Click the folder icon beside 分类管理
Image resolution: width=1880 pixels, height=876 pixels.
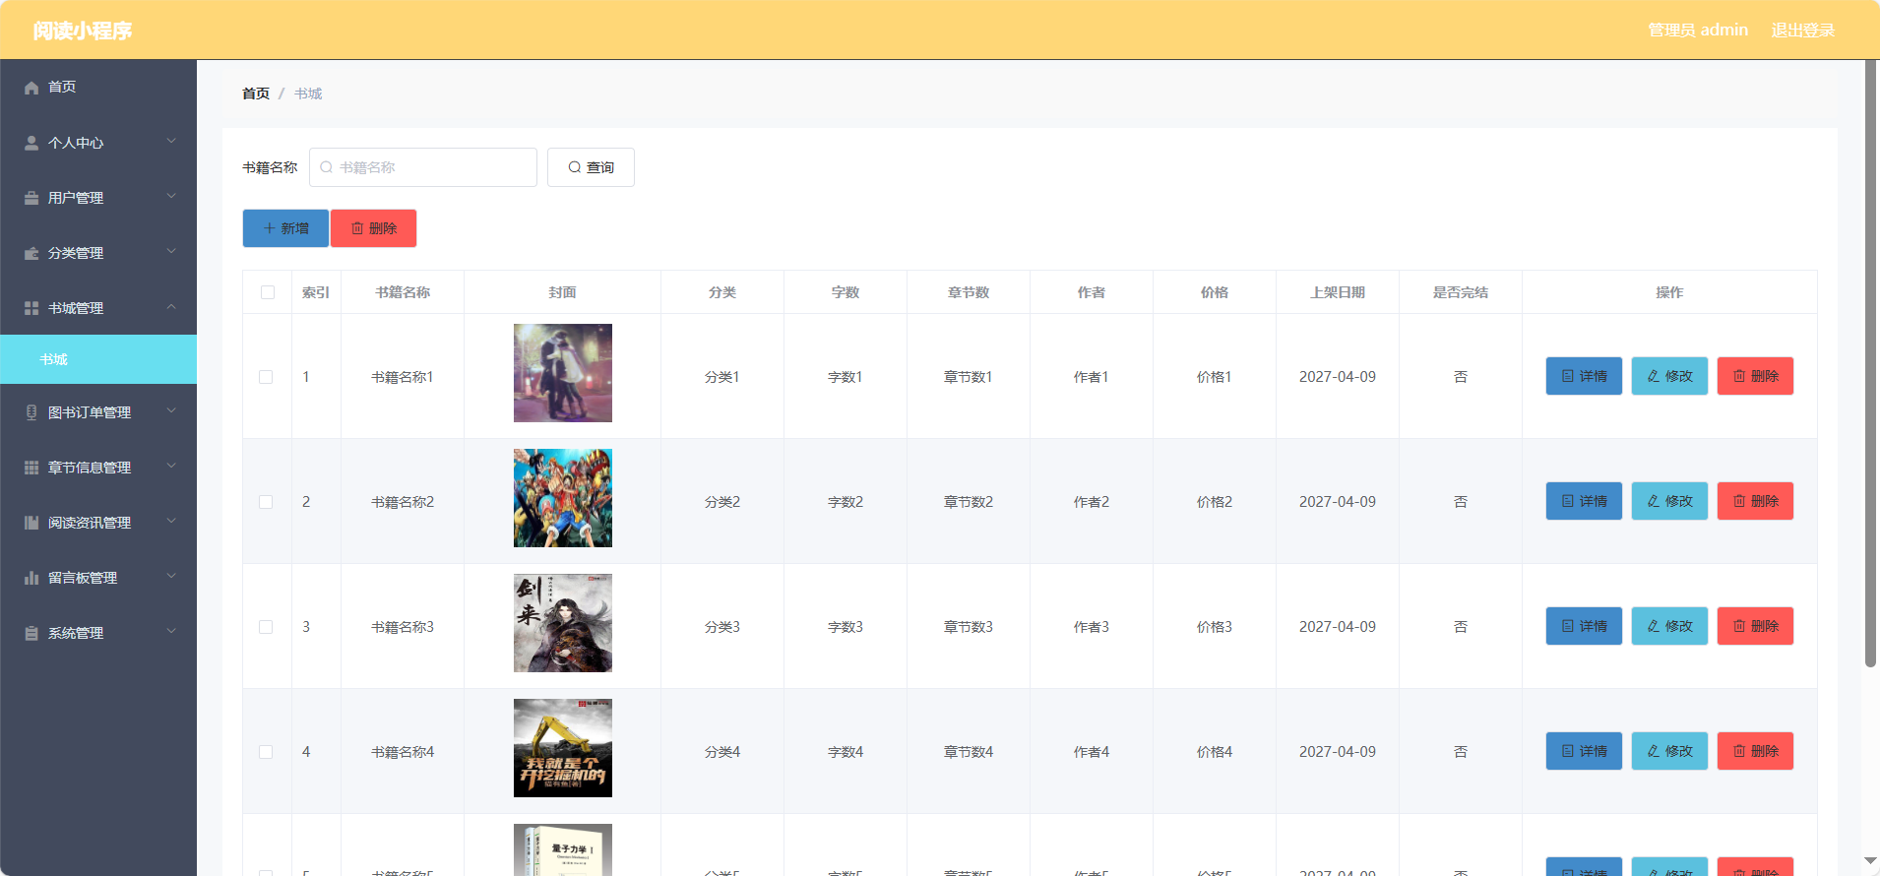coord(31,253)
